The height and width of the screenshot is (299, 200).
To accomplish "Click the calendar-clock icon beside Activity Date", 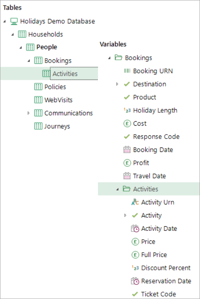I will [x=135, y=228].
